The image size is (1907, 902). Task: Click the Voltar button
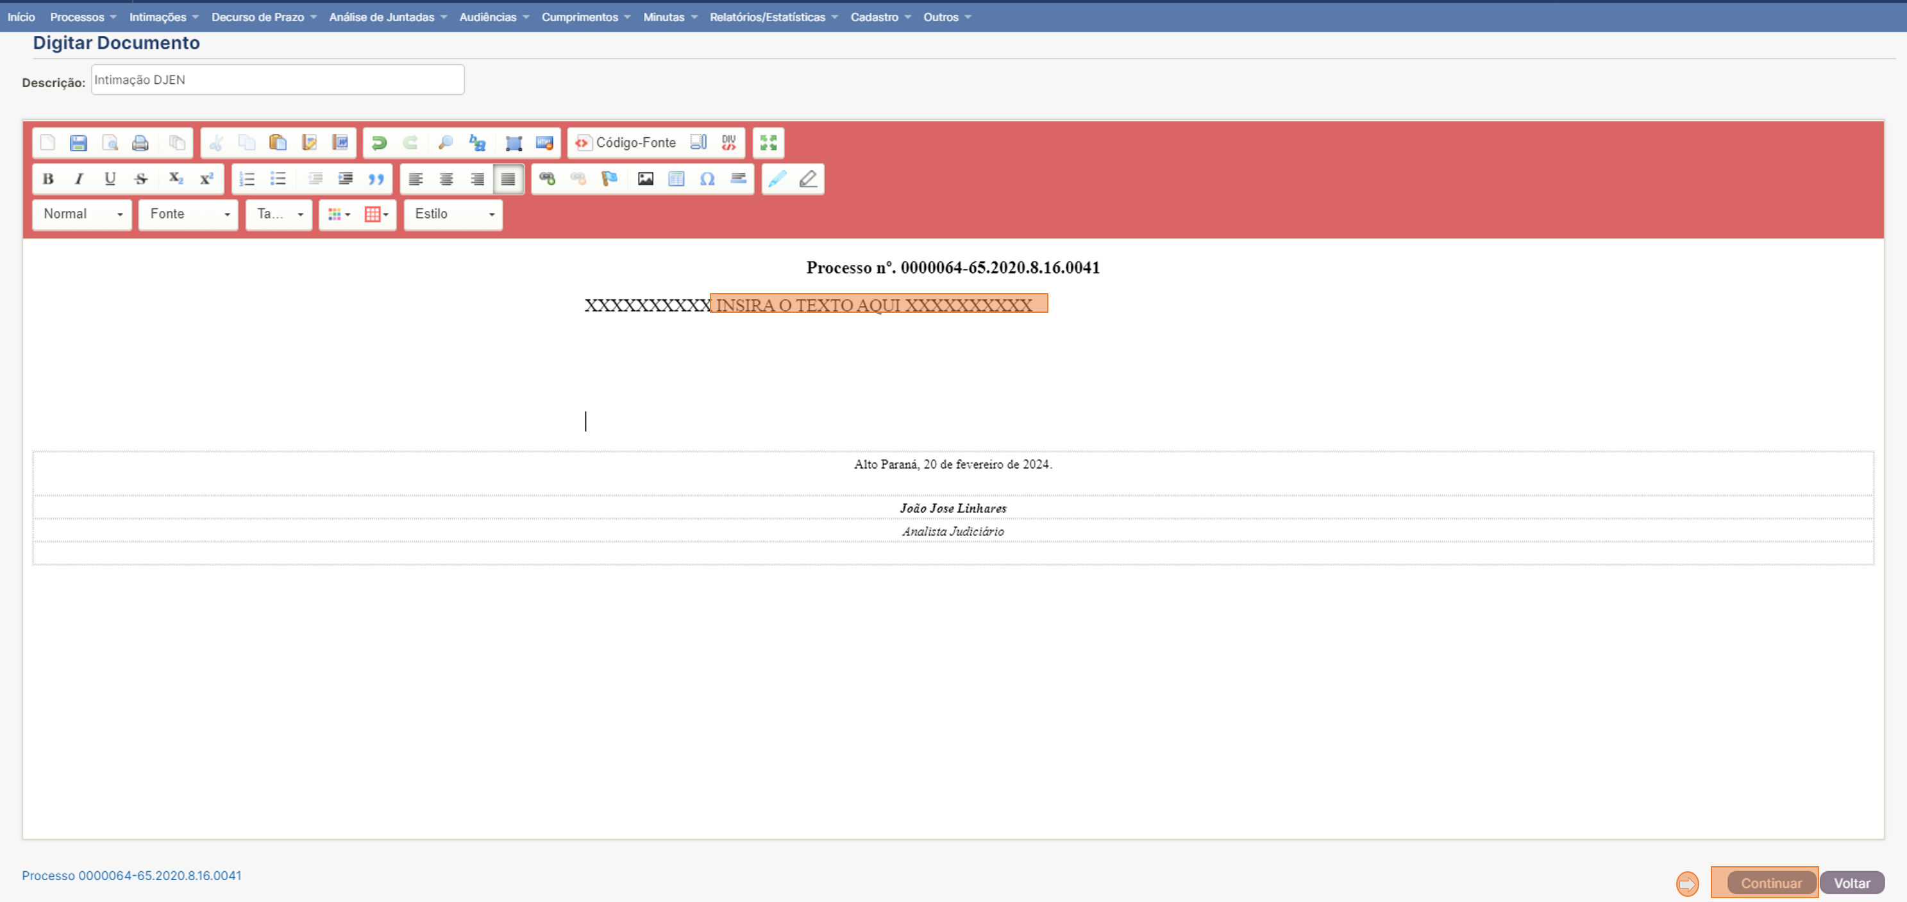pyautogui.click(x=1852, y=883)
